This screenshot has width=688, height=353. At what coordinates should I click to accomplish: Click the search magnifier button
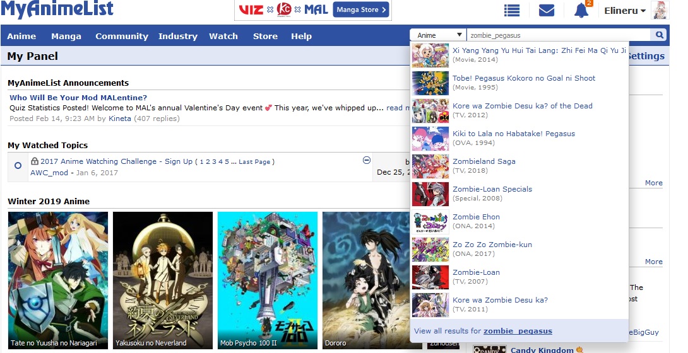(660, 35)
